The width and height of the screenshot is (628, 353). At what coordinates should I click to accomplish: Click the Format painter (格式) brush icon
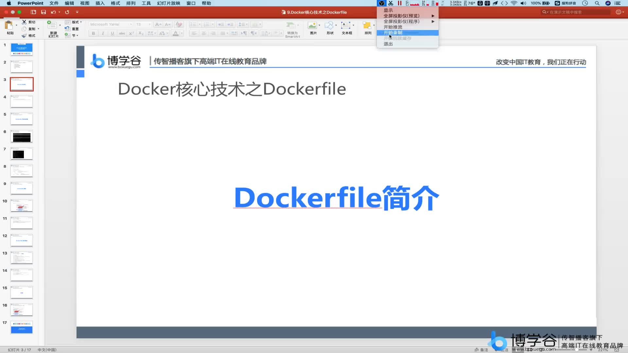(x=24, y=36)
